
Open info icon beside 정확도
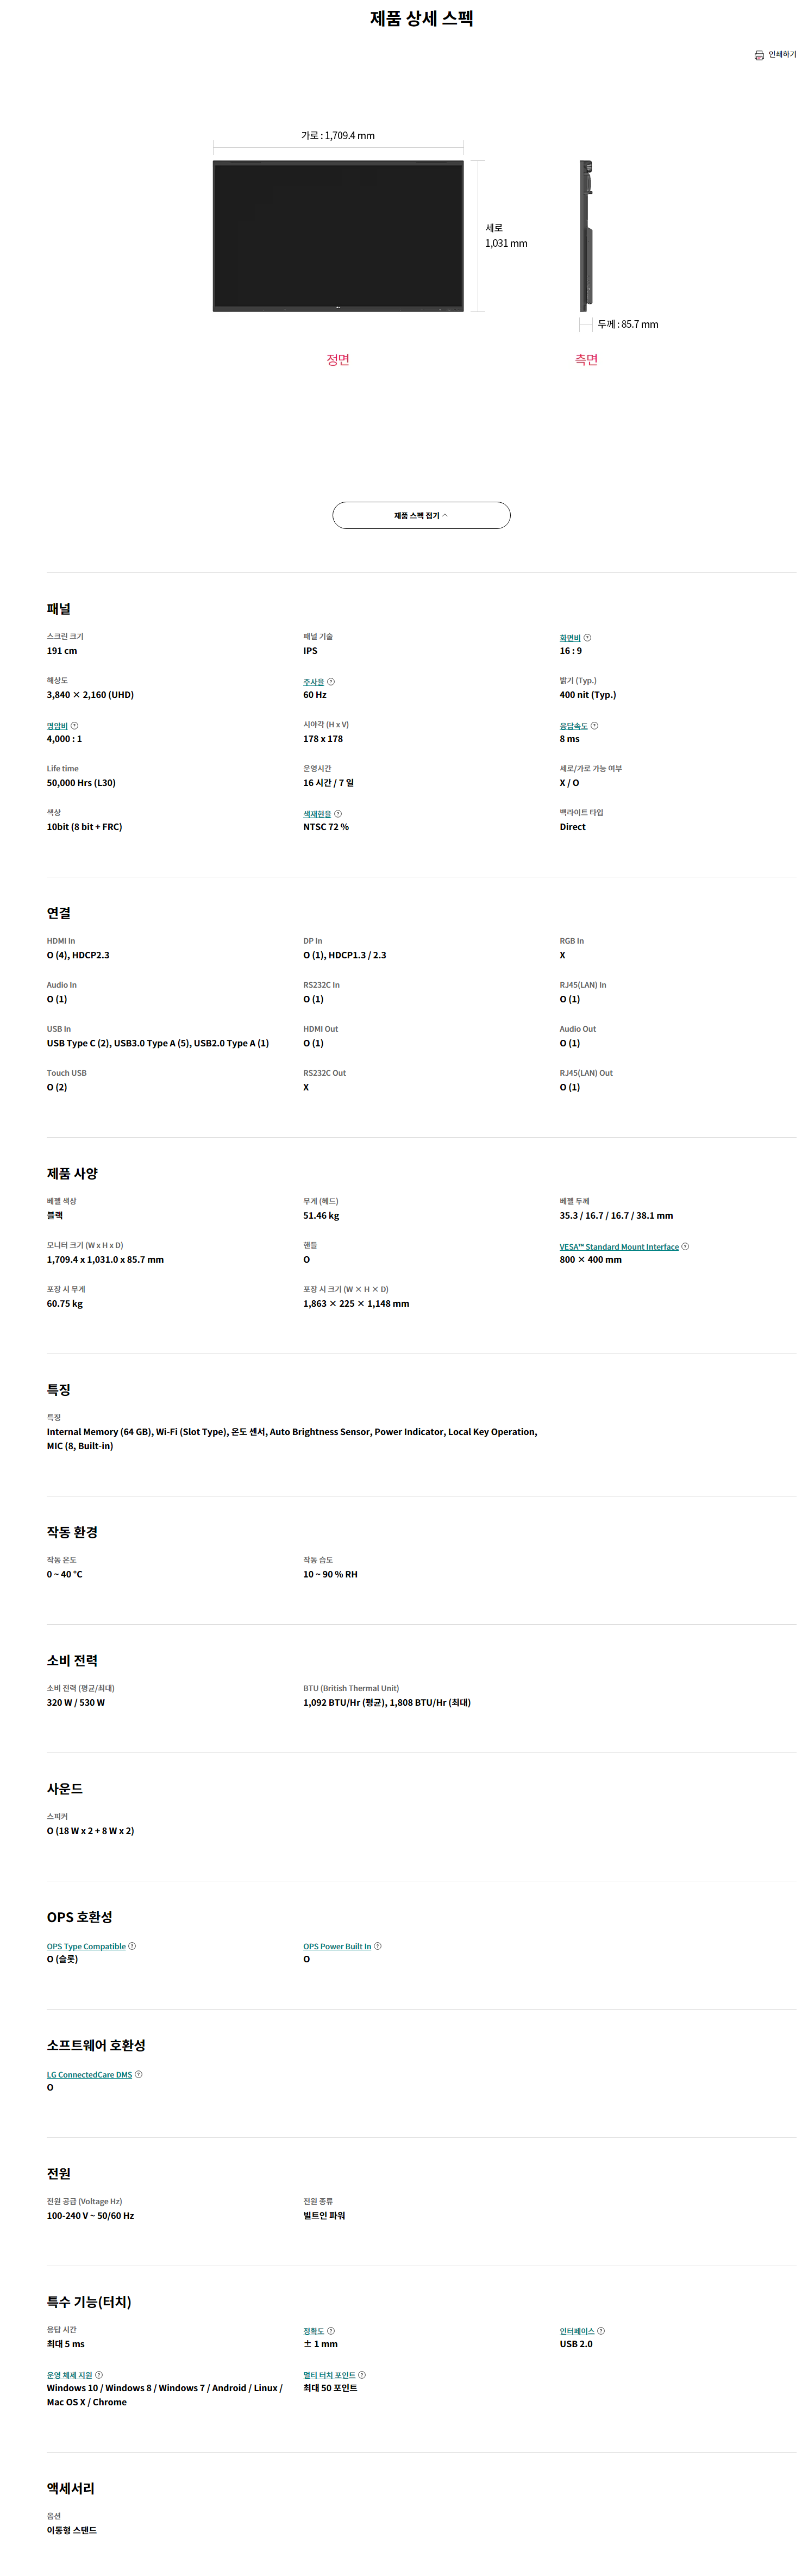(331, 2331)
